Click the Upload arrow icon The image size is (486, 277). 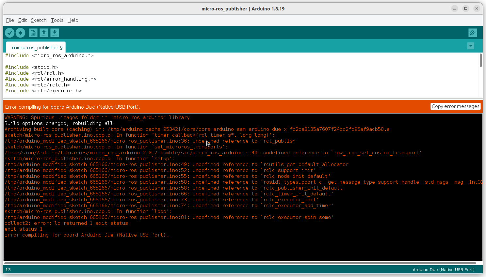pos(21,33)
